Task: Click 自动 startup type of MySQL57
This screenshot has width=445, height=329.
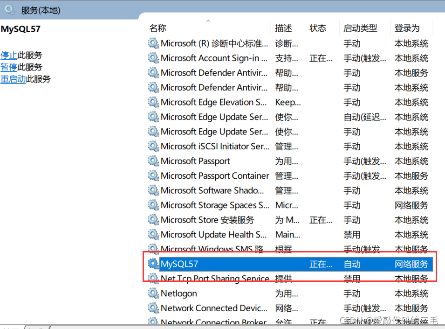Action: click(x=352, y=264)
